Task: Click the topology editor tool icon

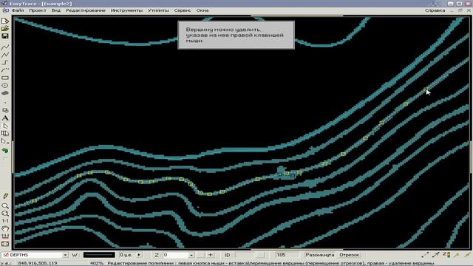Action: coord(5,133)
